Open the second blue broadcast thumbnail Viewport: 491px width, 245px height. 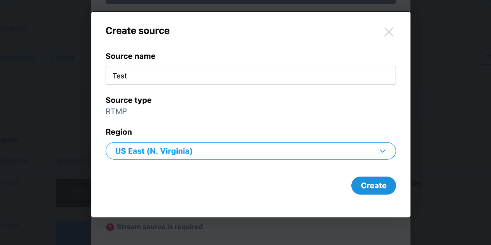pyautogui.click(x=74, y=233)
